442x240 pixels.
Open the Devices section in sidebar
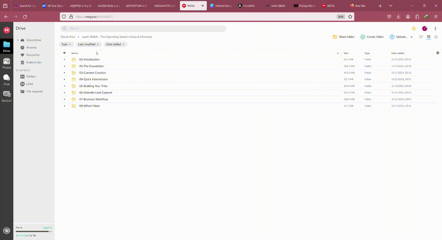[7, 96]
